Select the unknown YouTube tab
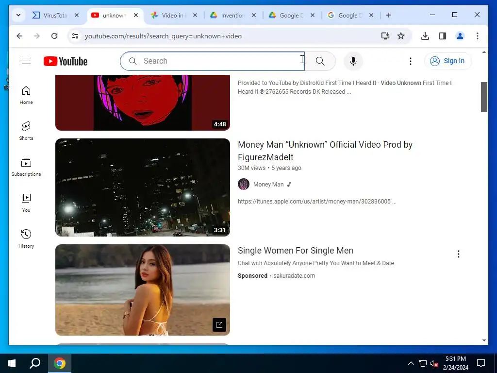 click(115, 15)
